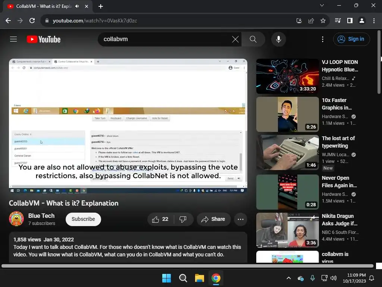
Task: Share this page from the address bar
Action: tap(311, 21)
